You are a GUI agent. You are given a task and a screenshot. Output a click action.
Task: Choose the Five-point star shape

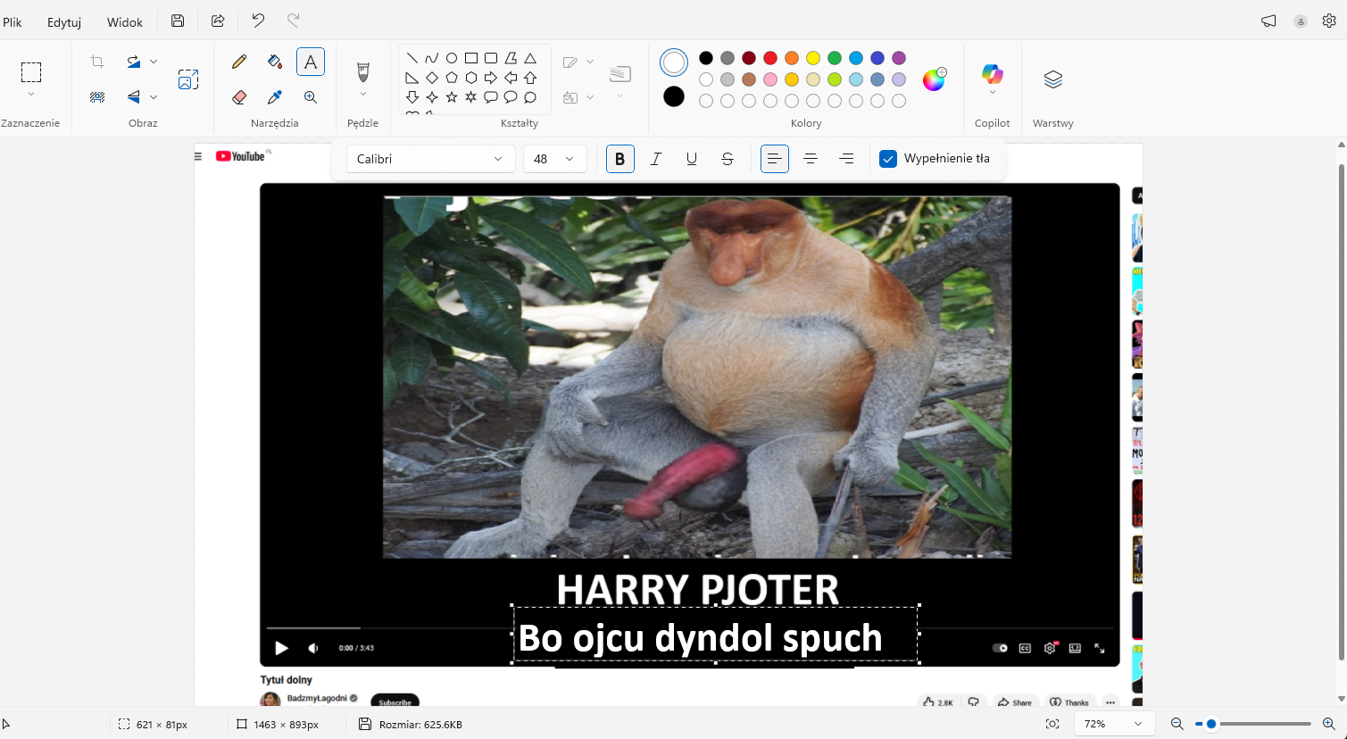[x=452, y=97]
